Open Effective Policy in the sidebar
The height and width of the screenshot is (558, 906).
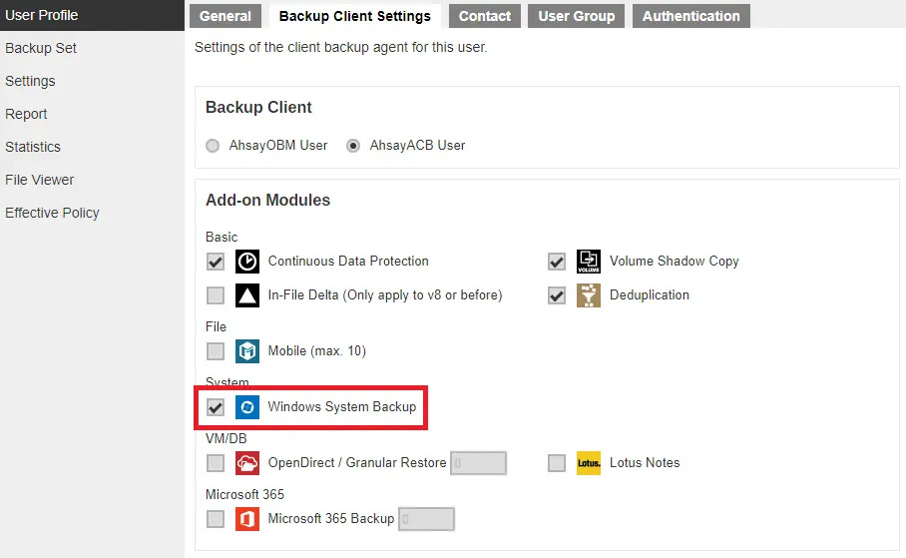52,213
